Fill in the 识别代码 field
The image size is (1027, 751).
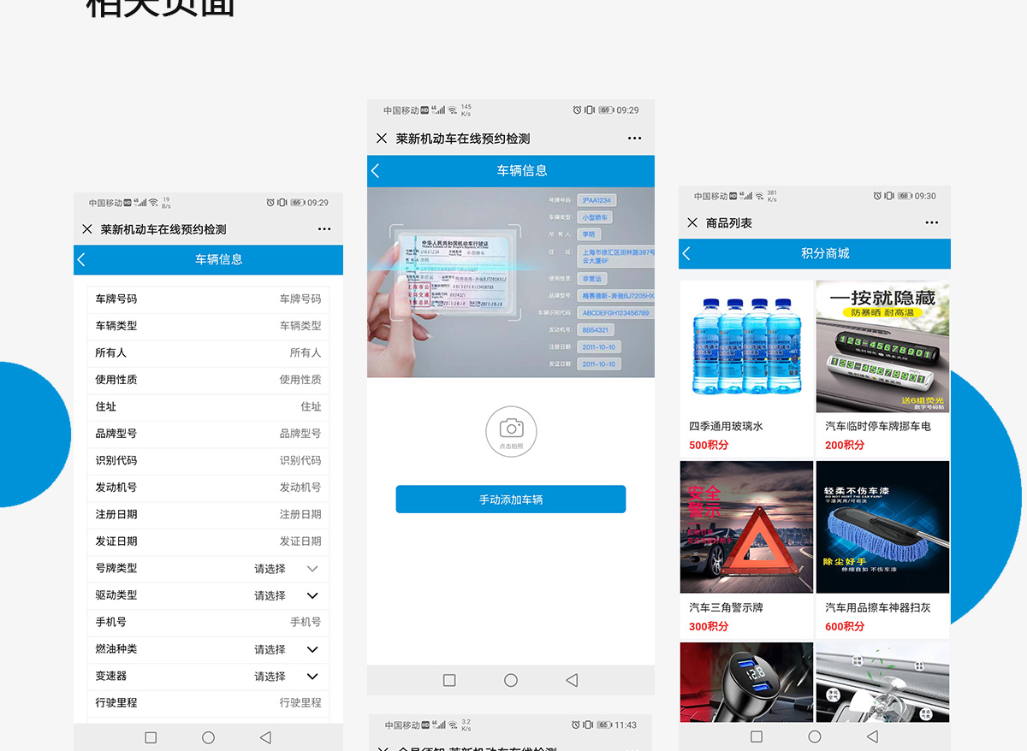pos(208,460)
